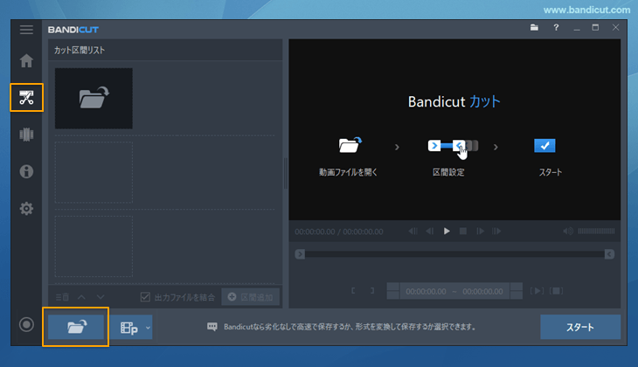
Task: Click the スタート checkmark icon in preview
Action: 544,146
